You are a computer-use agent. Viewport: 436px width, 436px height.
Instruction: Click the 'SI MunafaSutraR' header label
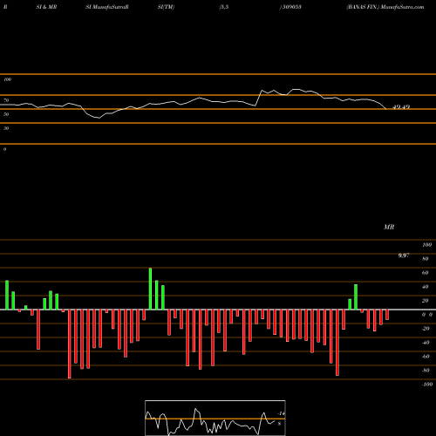[107, 7]
